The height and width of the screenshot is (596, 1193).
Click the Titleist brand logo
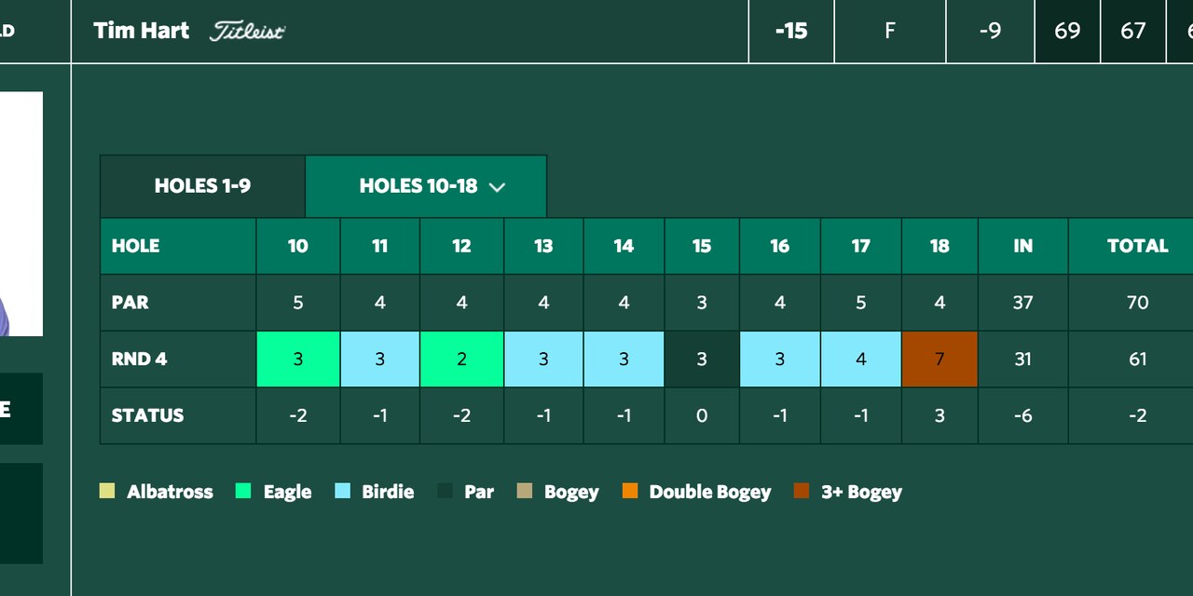[246, 30]
